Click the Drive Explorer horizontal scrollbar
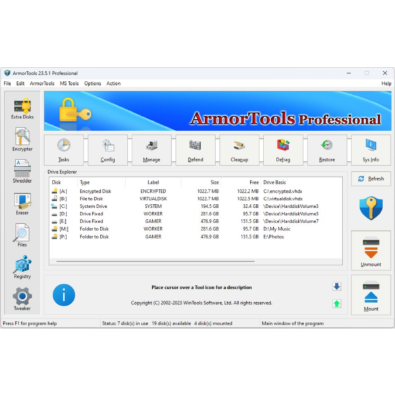 [155, 261]
